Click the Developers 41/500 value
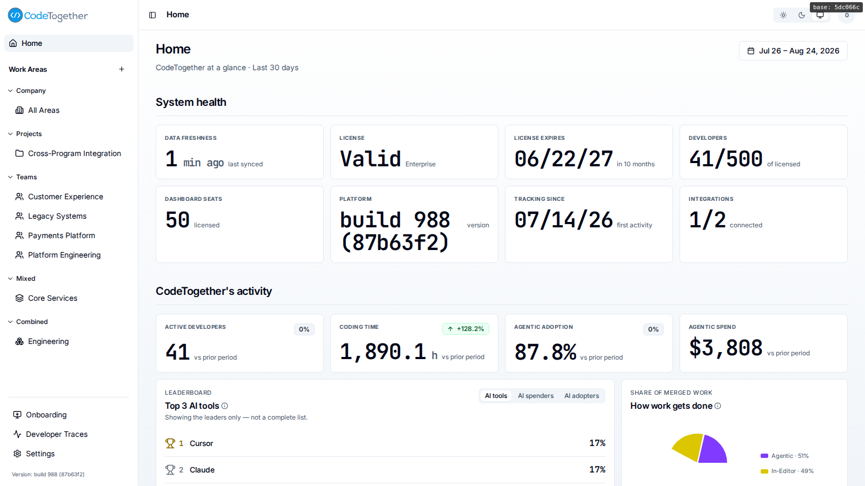 point(726,159)
